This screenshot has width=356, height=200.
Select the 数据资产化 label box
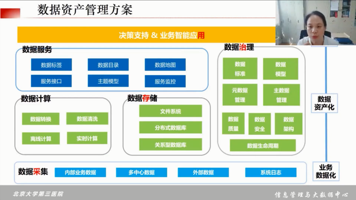(324, 103)
